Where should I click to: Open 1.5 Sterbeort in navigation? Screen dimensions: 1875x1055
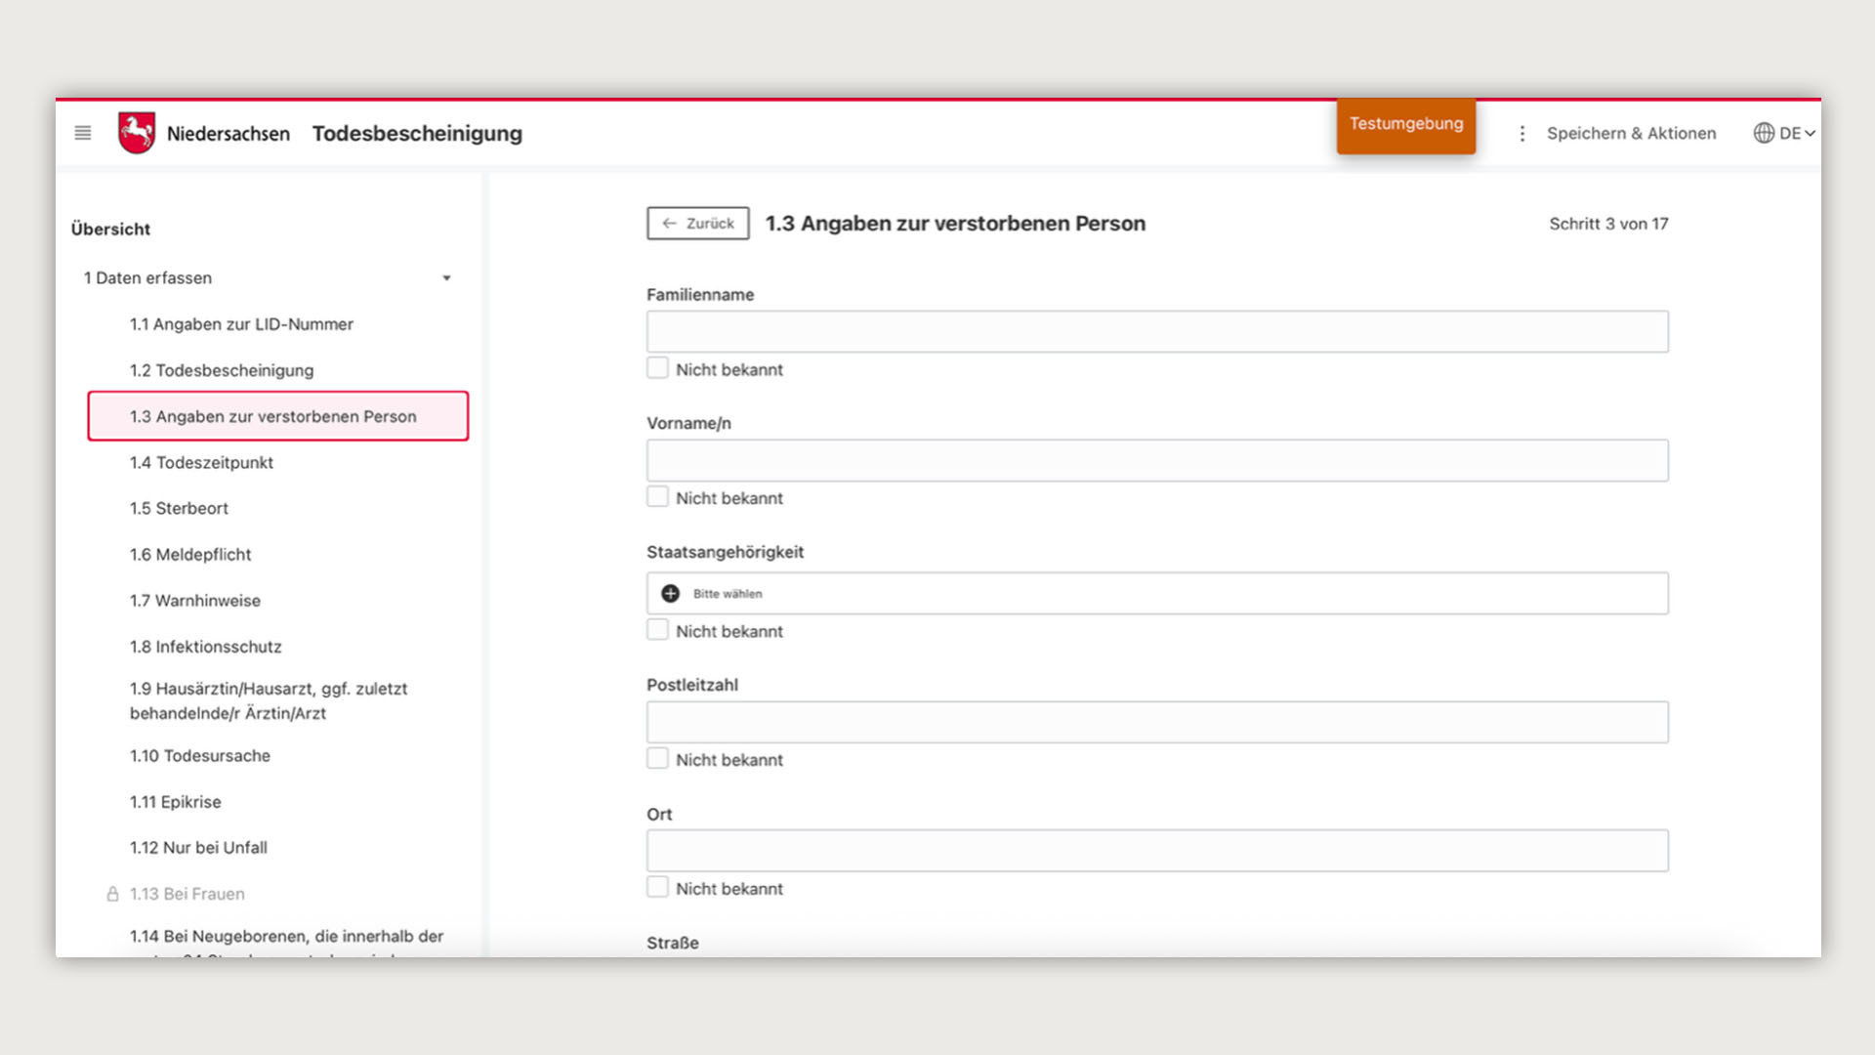click(x=179, y=508)
